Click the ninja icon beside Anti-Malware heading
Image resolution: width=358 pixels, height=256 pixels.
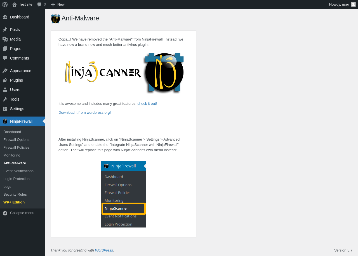56,19
